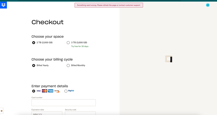
Task: Click the 'Choose your billing cycle' heading
Action: coord(52,59)
